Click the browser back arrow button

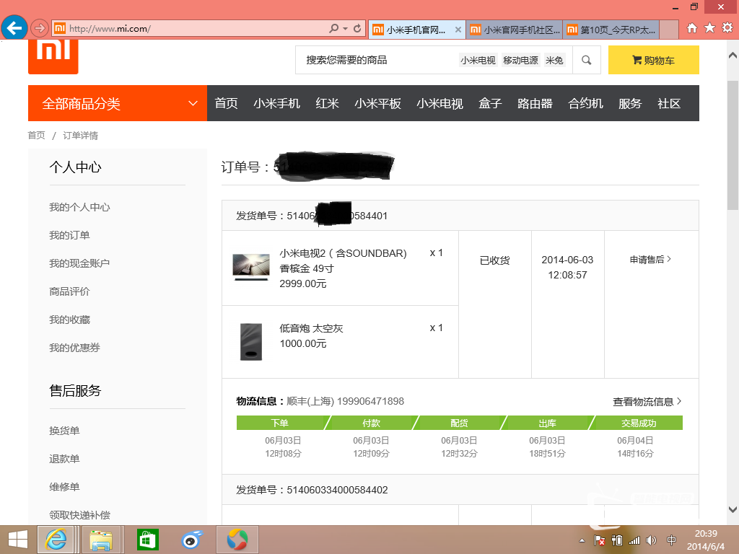[14, 28]
